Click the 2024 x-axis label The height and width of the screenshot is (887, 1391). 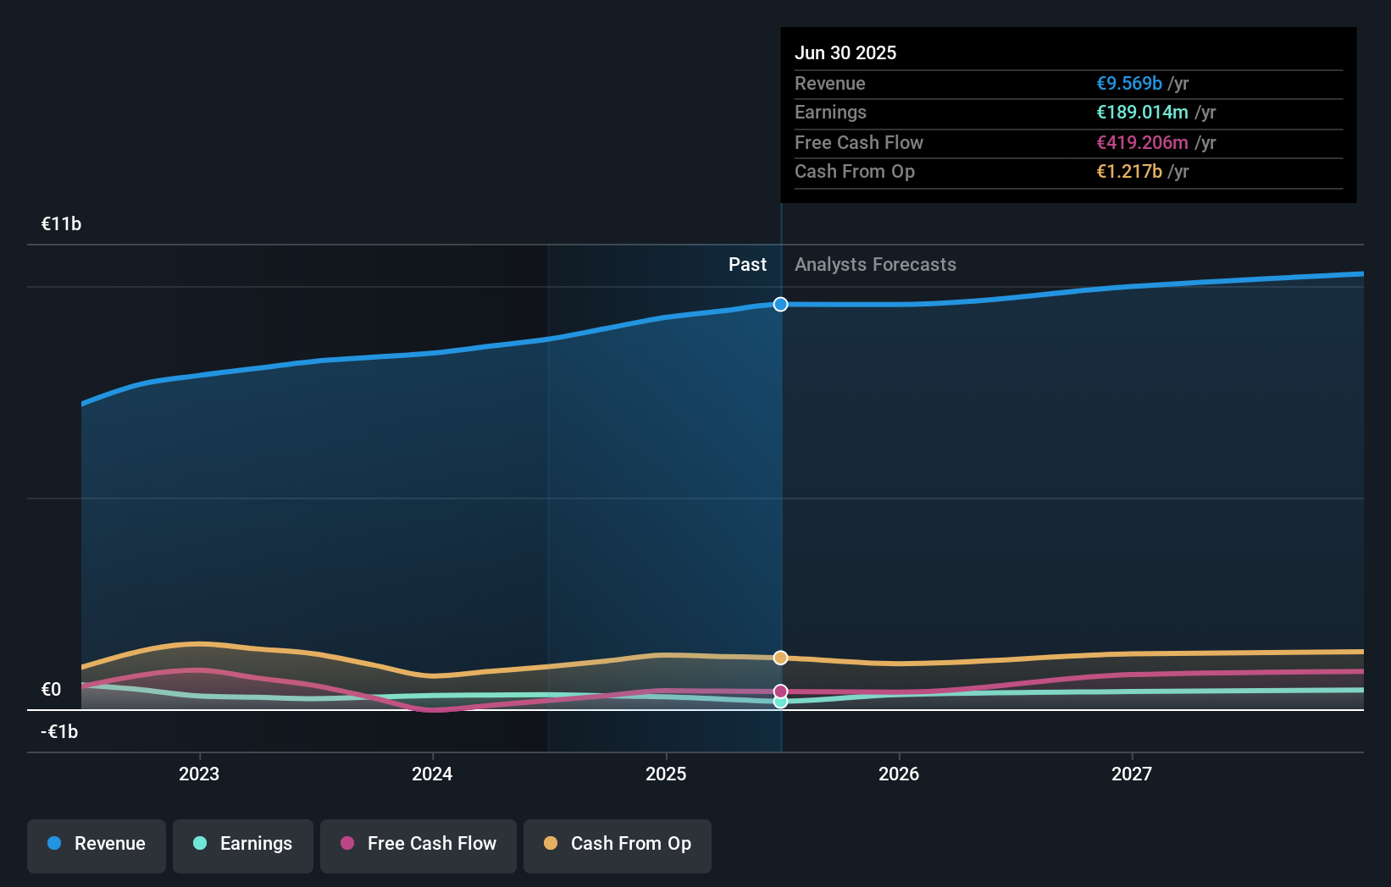[x=432, y=774]
